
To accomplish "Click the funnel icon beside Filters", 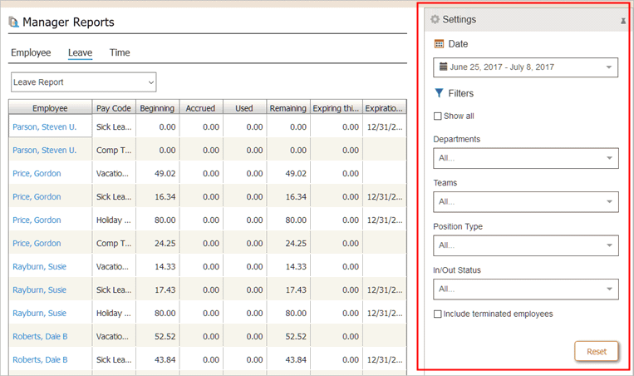I will coord(440,94).
